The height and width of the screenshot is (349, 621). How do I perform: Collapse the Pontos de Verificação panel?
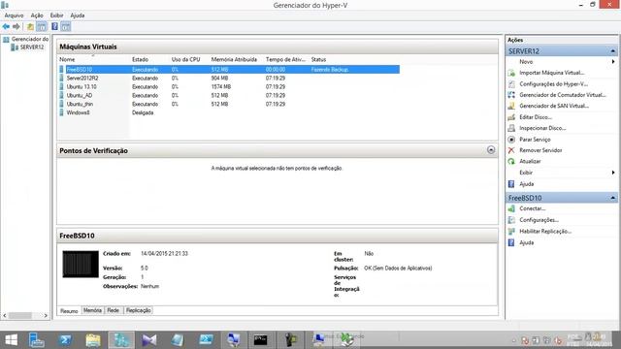click(x=491, y=150)
